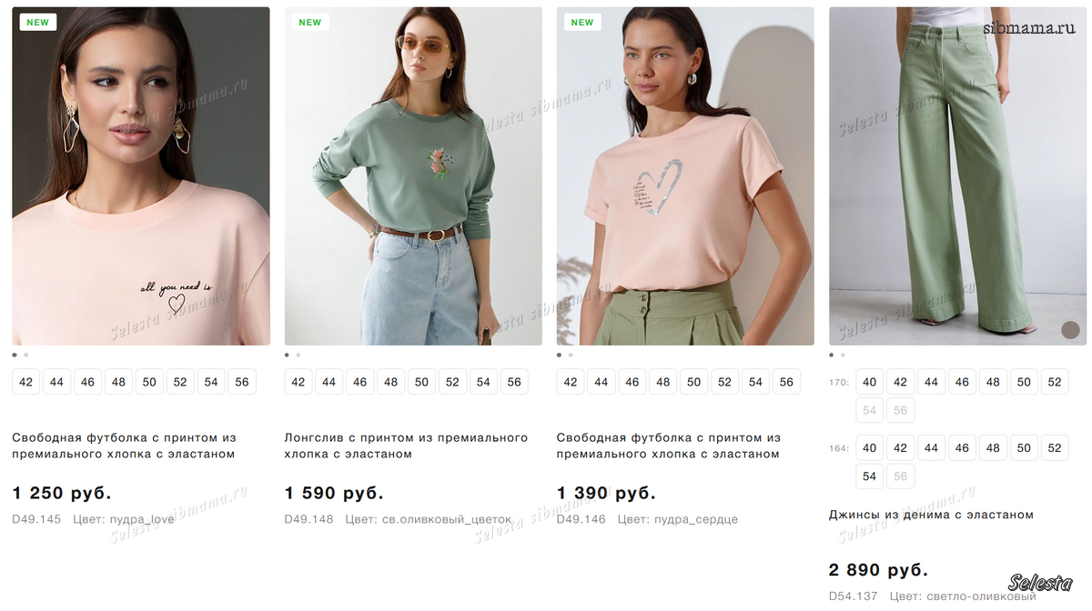
Task: Open the 'Лонгслив с принтом' product title
Action: pyautogui.click(x=406, y=446)
